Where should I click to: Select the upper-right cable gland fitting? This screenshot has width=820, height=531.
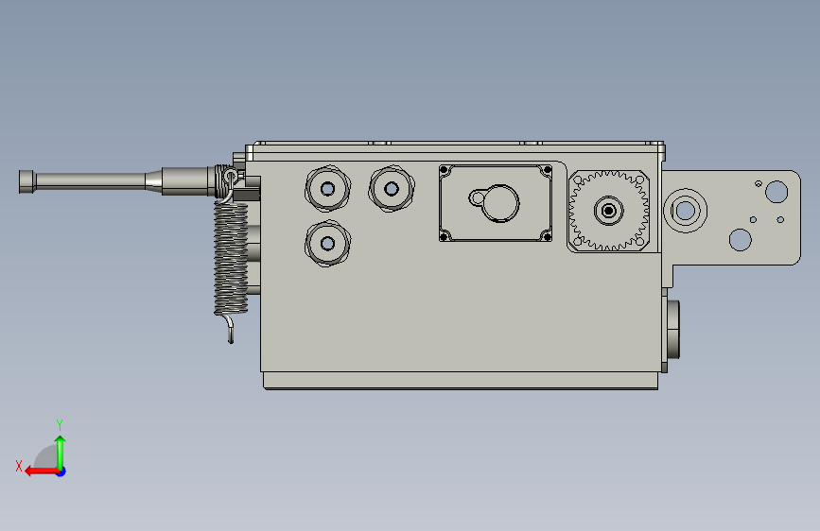coord(392,189)
